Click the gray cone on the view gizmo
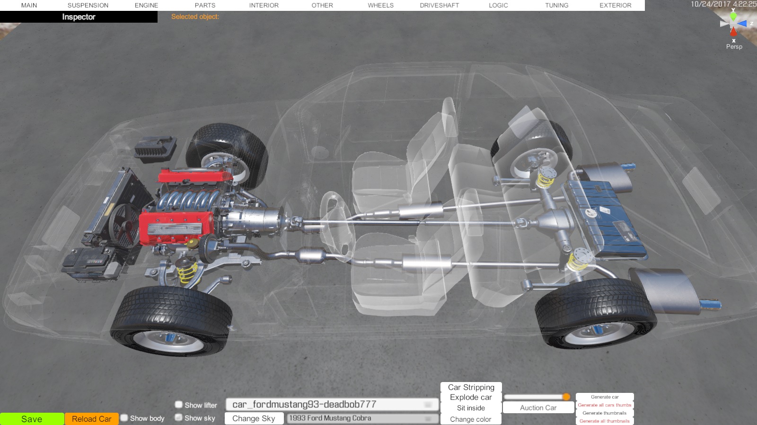The height and width of the screenshot is (425, 757). click(x=724, y=24)
